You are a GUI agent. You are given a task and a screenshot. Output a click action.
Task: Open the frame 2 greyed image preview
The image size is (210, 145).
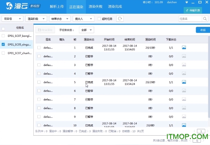tap(184, 56)
